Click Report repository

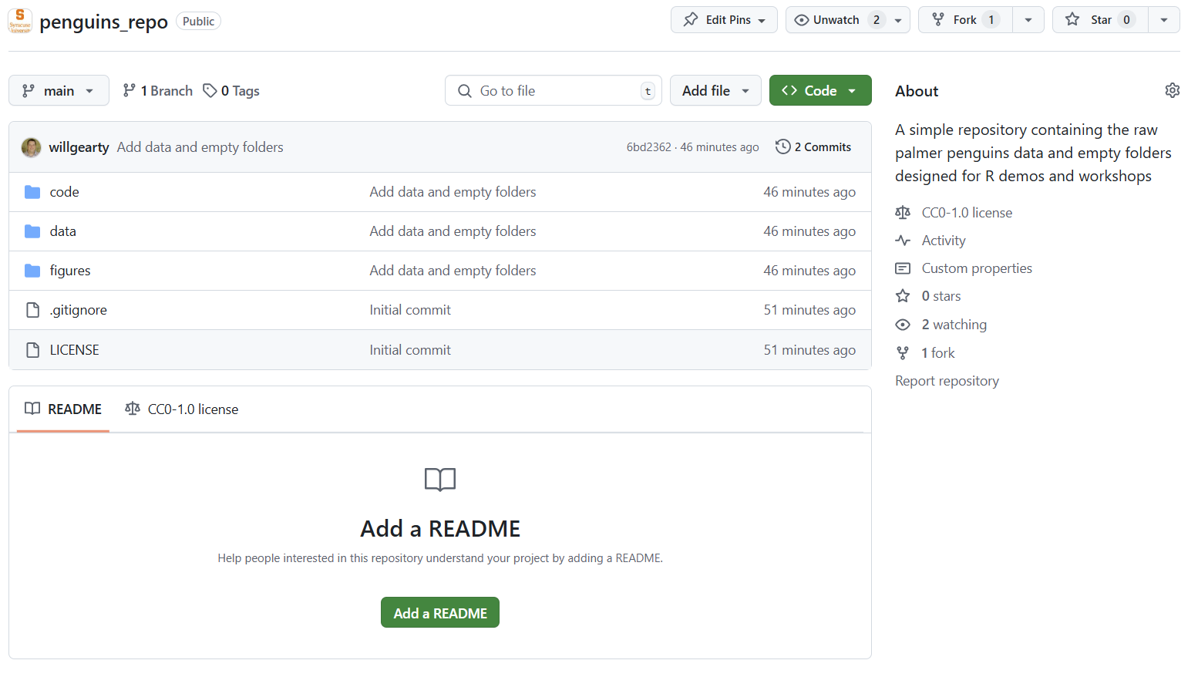947,381
